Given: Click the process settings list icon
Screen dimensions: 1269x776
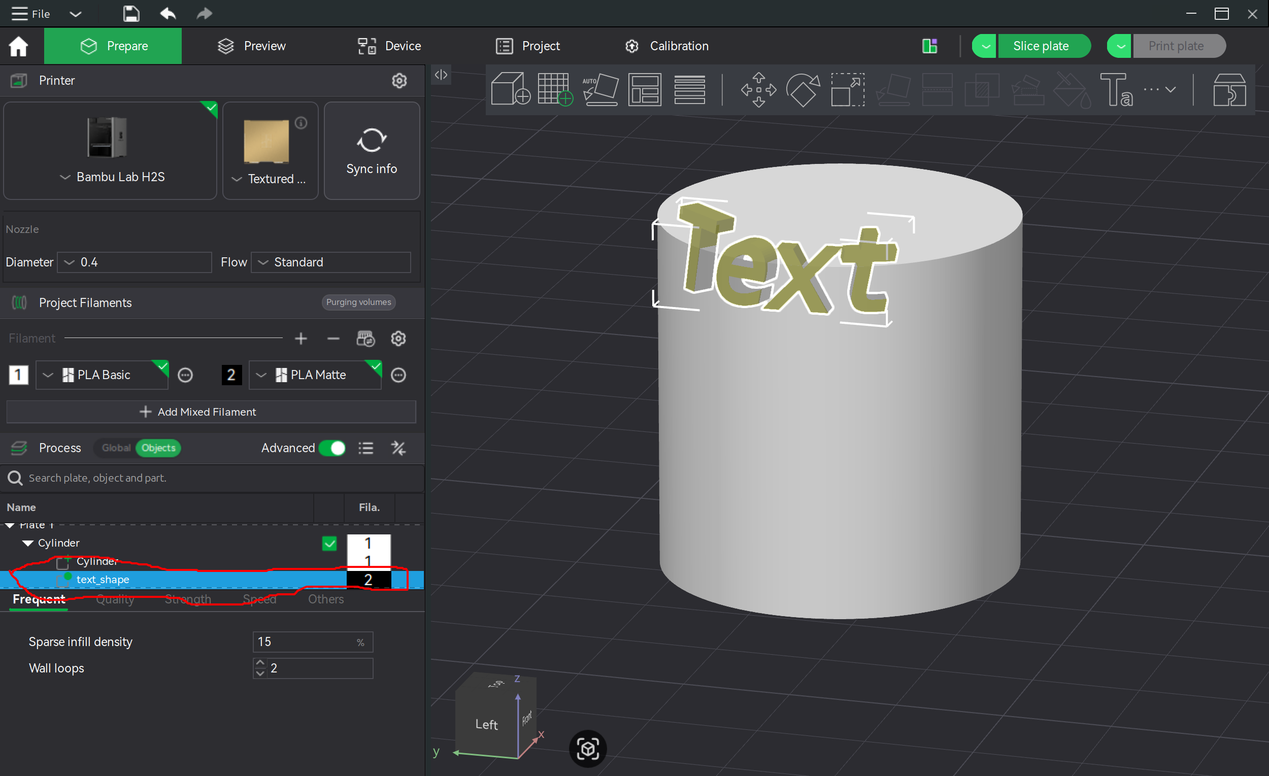Looking at the screenshot, I should click(366, 449).
